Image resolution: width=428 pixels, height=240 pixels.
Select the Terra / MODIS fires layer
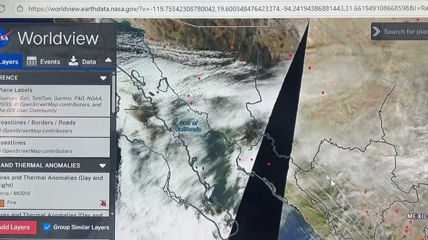[55, 190]
